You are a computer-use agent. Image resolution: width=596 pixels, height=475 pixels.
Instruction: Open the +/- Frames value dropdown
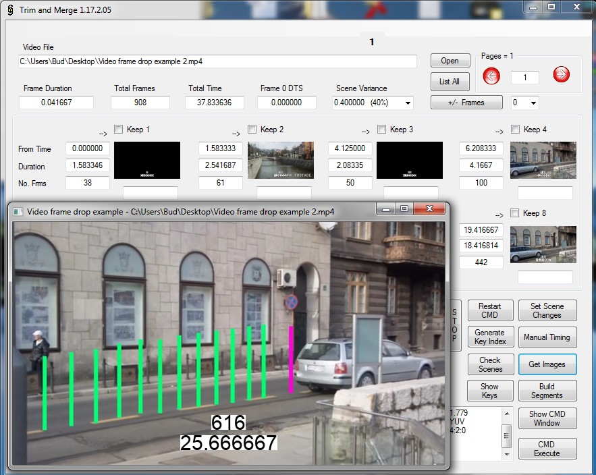coord(533,103)
